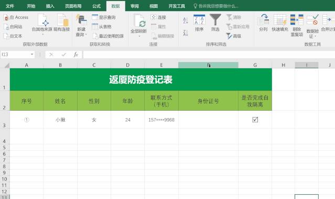
Task: Open 高级 advanced filter
Action: pos(233,36)
